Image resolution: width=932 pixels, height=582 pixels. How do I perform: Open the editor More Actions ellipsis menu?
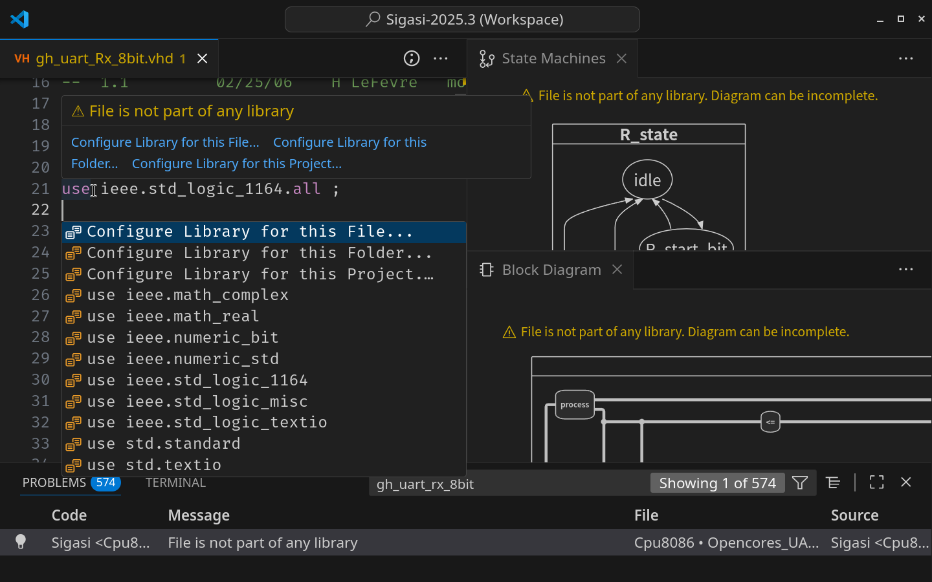pyautogui.click(x=441, y=58)
